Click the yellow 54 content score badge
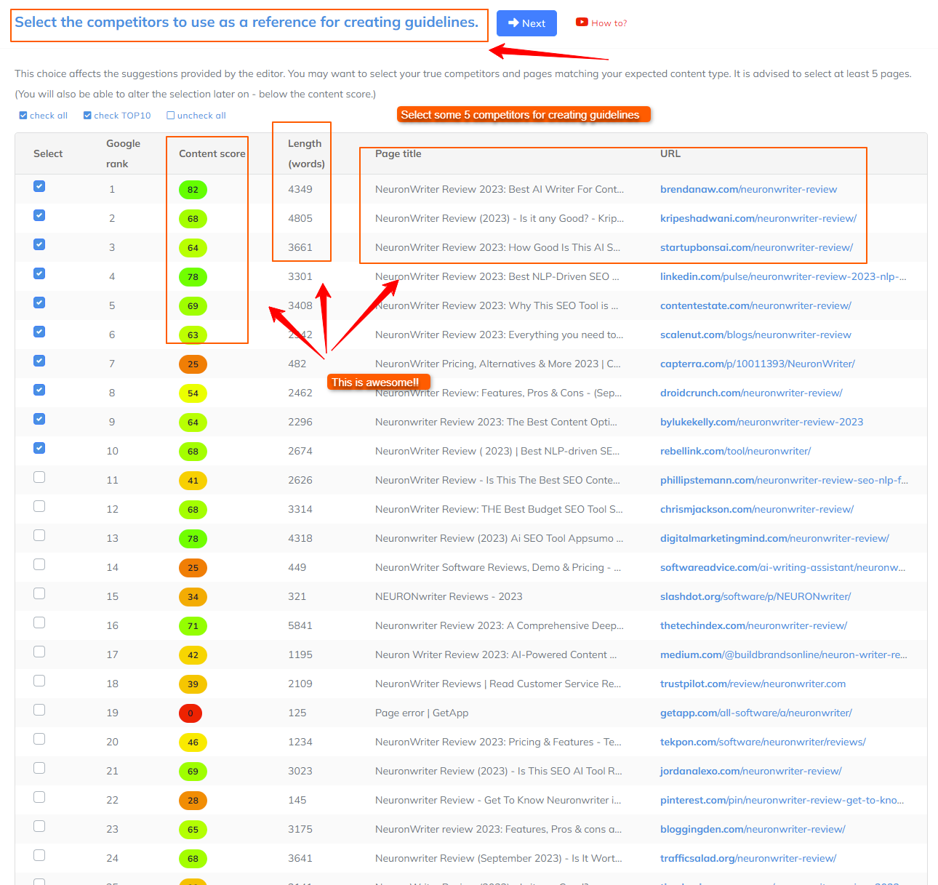938x885 pixels. coord(193,393)
